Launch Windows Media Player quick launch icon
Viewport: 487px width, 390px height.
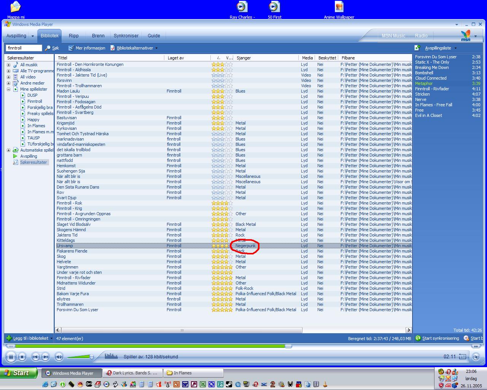[x=106, y=384]
